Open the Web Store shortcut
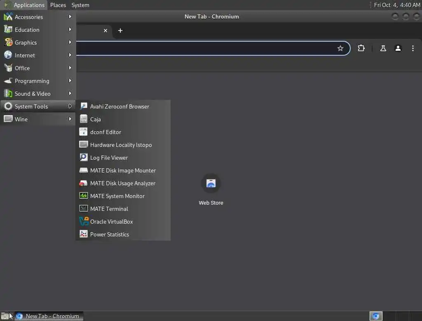The image size is (422, 321). click(x=211, y=189)
